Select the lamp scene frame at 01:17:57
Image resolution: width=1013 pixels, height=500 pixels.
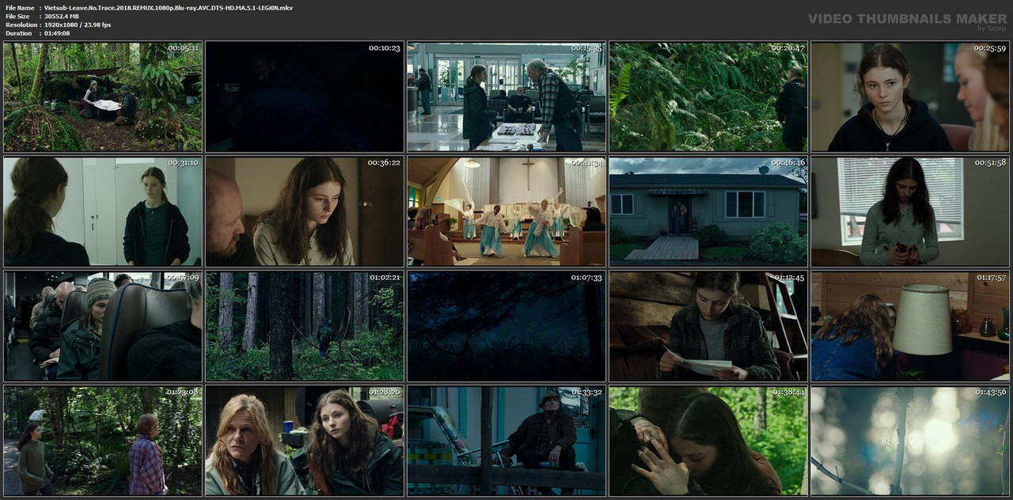[x=910, y=326]
